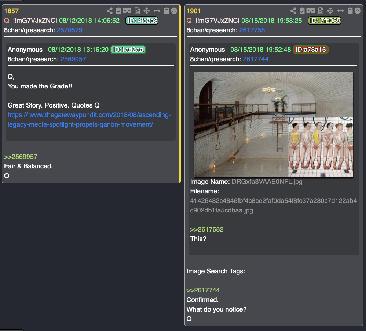Click the four-way move arrows icon on post 1857

click(147, 11)
